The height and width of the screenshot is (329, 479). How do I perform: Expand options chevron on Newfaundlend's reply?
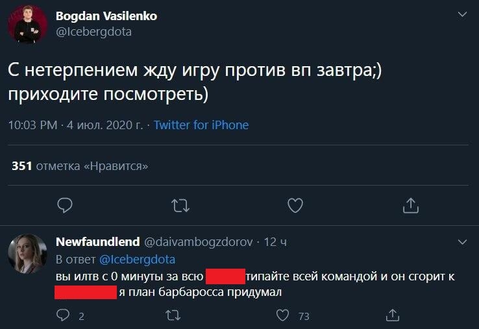coord(463,242)
